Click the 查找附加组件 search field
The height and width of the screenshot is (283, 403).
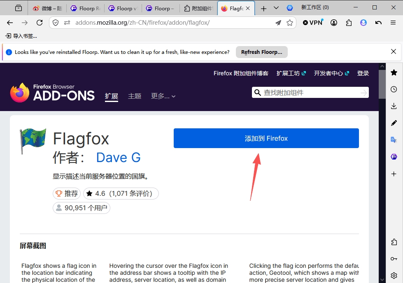pos(310,93)
